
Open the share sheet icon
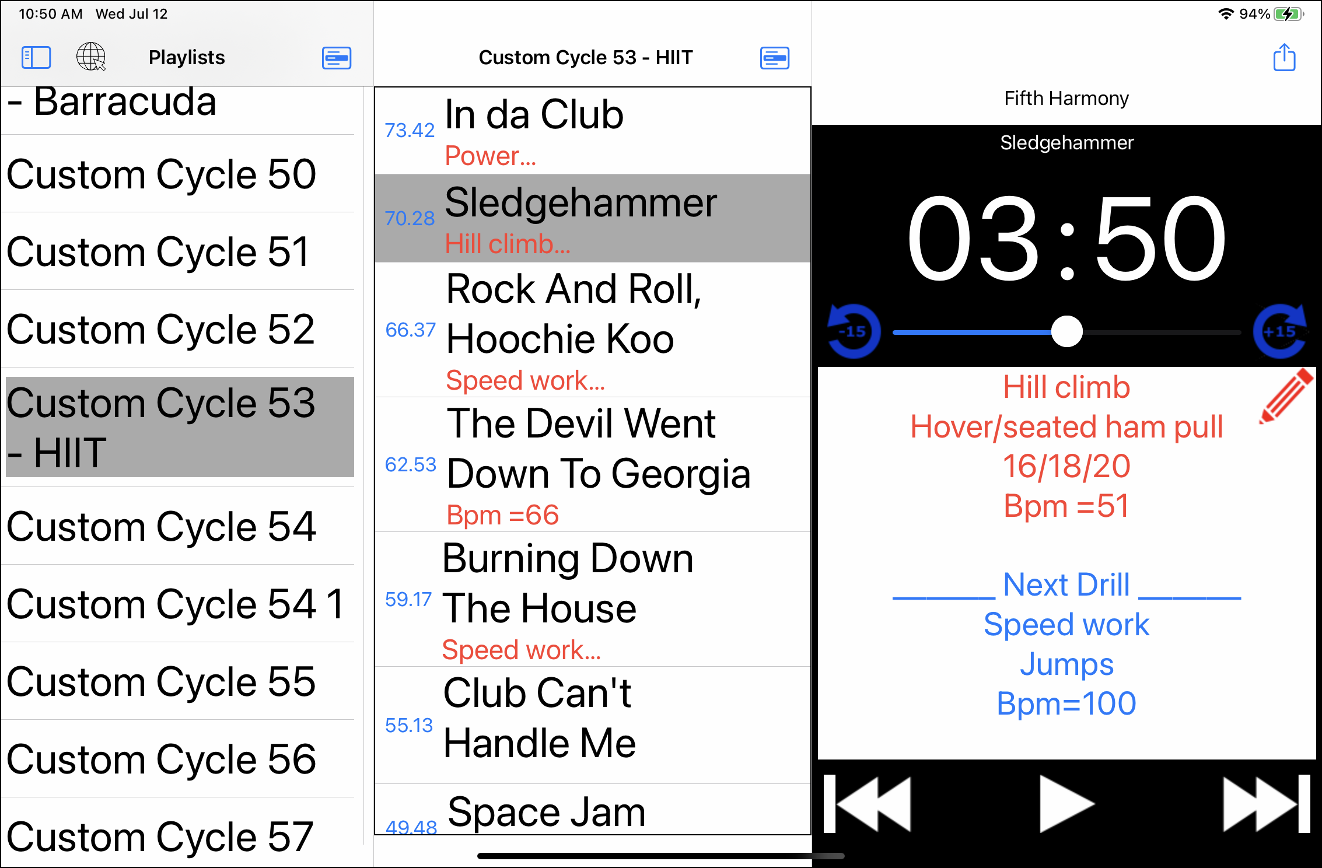(x=1284, y=57)
